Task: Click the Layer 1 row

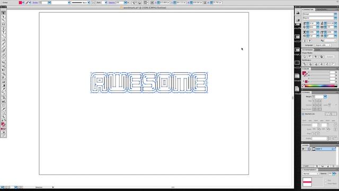Action: [319, 149]
